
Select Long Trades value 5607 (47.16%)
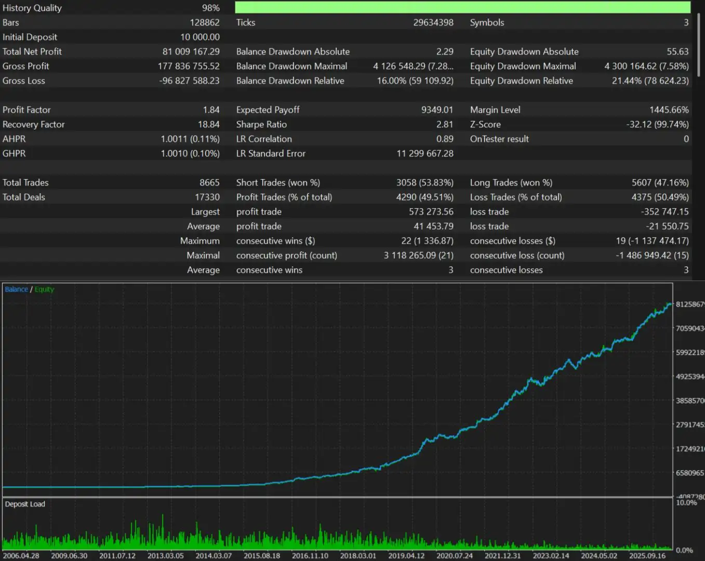[660, 182]
